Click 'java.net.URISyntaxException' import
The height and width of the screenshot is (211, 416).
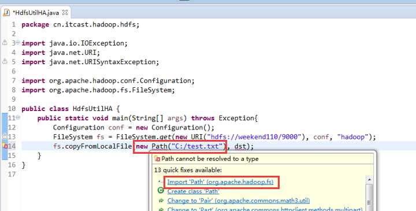(102, 62)
